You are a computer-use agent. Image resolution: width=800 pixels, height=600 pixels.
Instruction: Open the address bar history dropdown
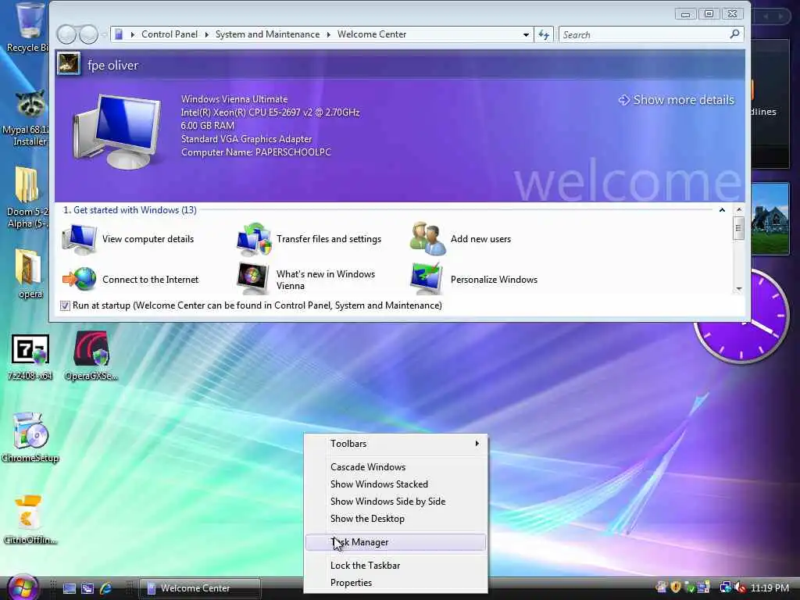[x=526, y=34]
